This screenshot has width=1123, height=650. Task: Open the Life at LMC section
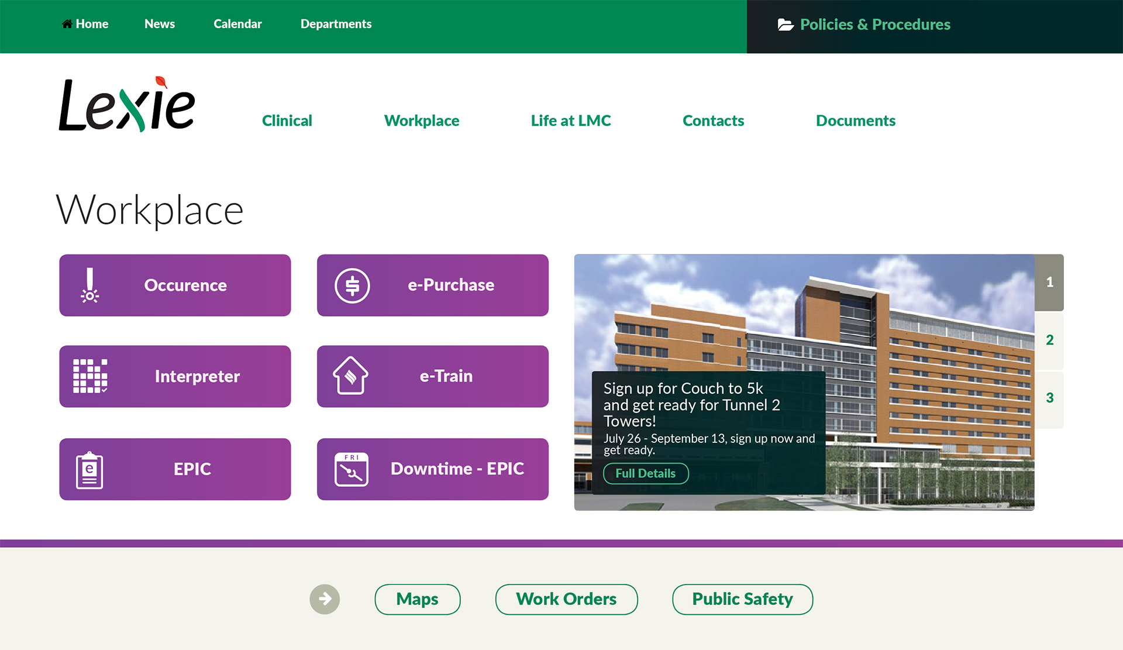(571, 121)
